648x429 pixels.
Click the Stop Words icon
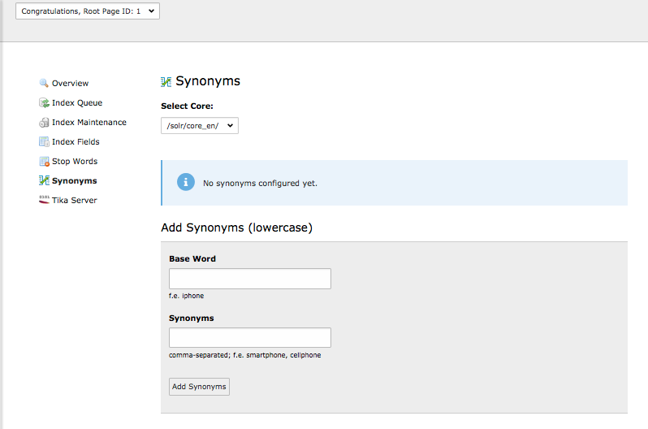click(x=44, y=162)
